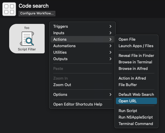Expand the Automations submenu
The image size is (165, 133).
click(82, 46)
